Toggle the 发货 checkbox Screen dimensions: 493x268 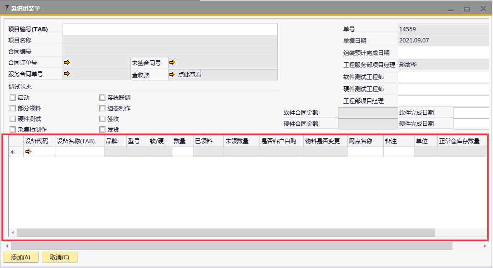pyautogui.click(x=102, y=130)
